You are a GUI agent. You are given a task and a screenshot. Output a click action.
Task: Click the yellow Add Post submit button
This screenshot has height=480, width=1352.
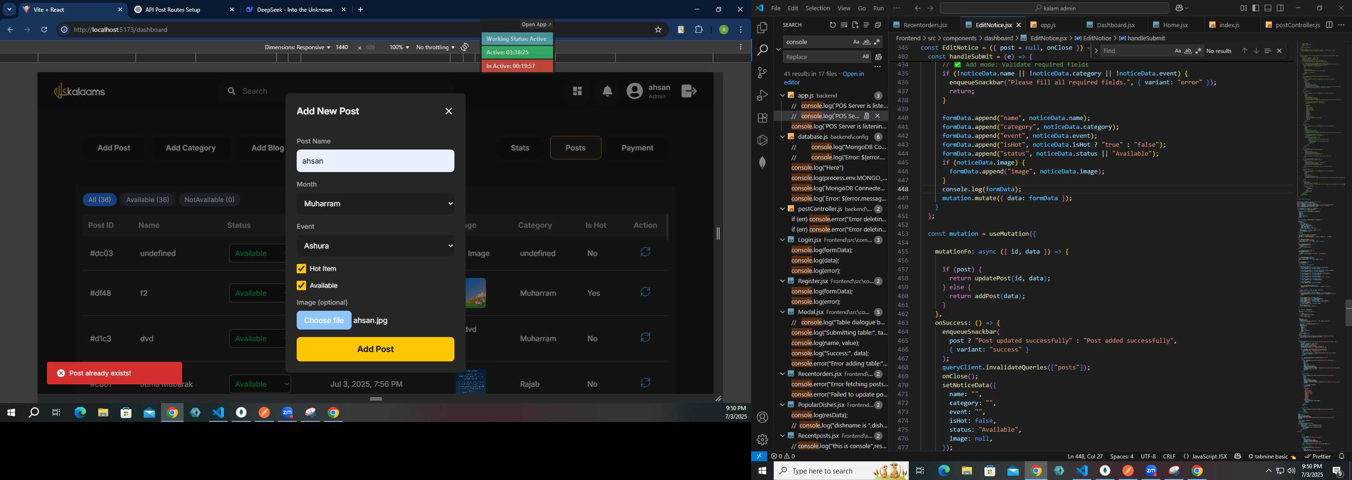pos(375,349)
